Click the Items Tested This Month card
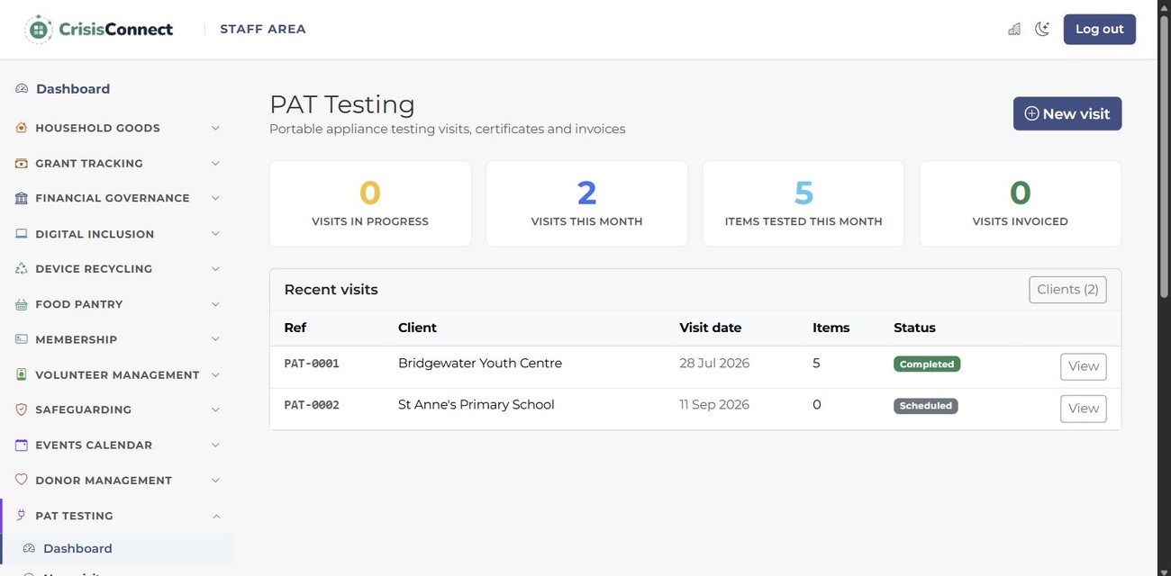 point(803,203)
